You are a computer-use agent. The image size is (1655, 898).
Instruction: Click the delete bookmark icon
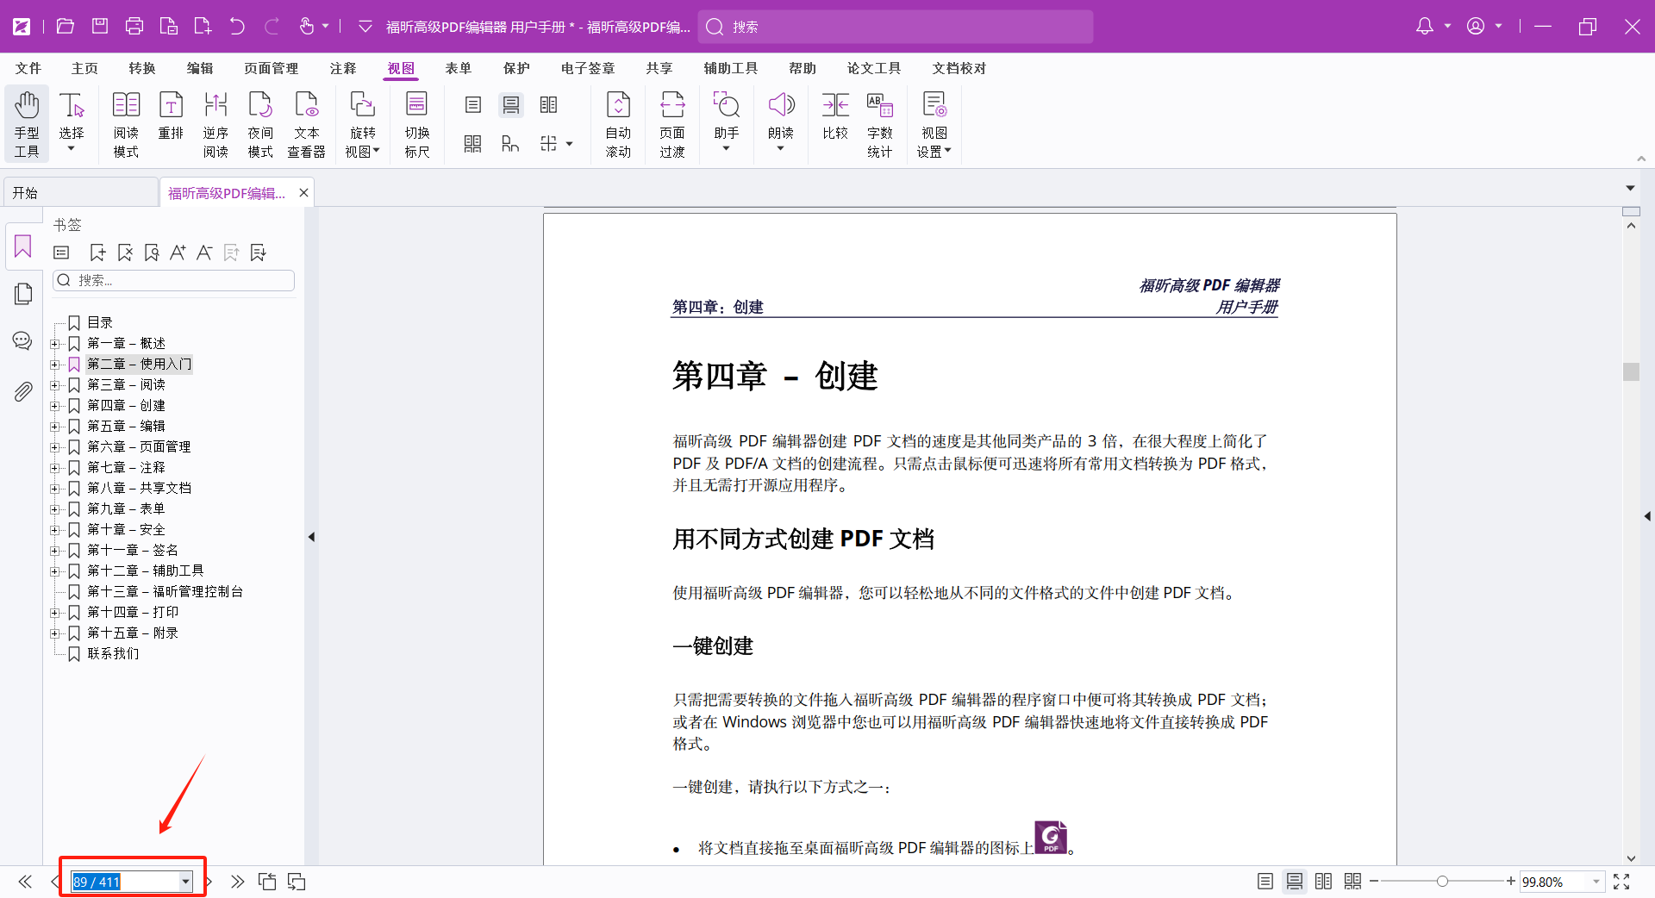pos(125,253)
